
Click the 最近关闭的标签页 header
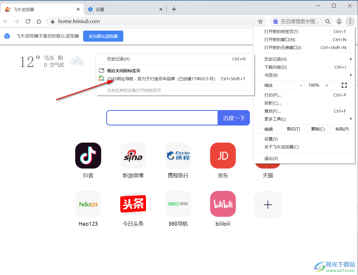124,71
